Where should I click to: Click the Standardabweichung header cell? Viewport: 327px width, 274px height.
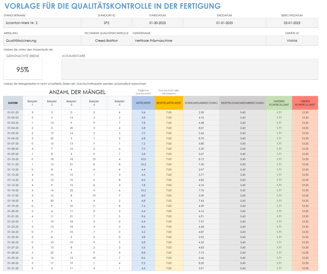point(201,103)
